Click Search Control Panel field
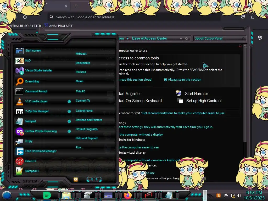This screenshot has height=201, width=268. click(x=220, y=38)
